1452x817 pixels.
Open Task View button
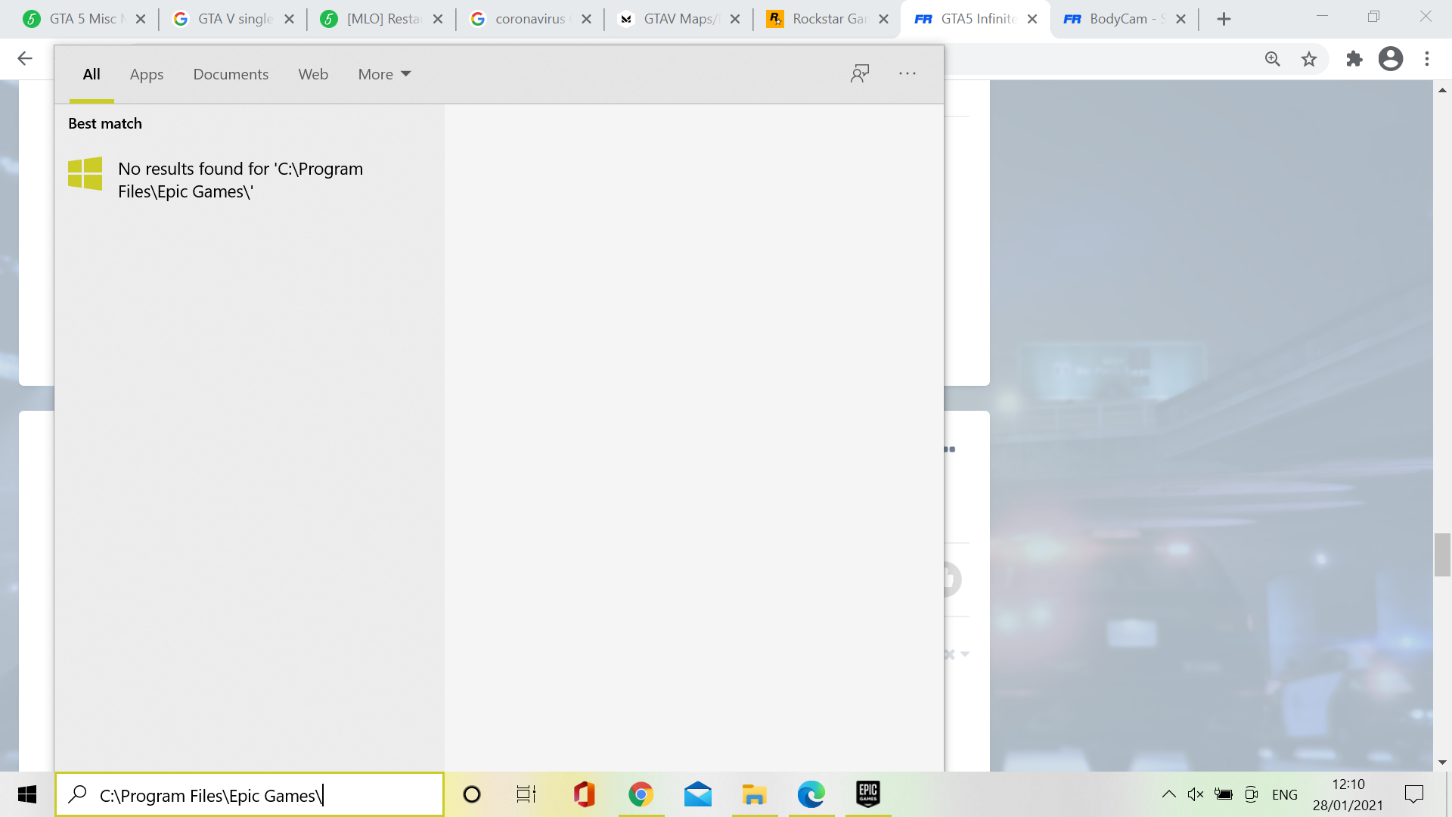pyautogui.click(x=526, y=794)
